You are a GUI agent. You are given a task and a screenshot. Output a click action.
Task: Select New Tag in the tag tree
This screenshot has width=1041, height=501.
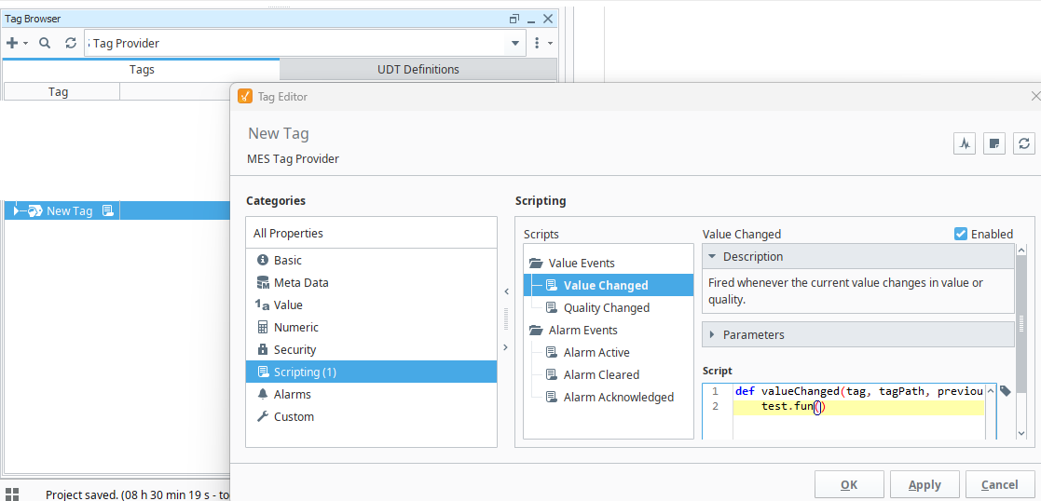[x=70, y=211]
